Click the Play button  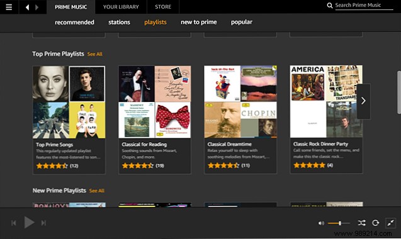click(x=29, y=223)
